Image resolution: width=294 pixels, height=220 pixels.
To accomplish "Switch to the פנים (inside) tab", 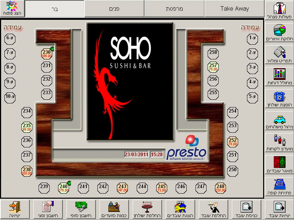I will [114, 8].
